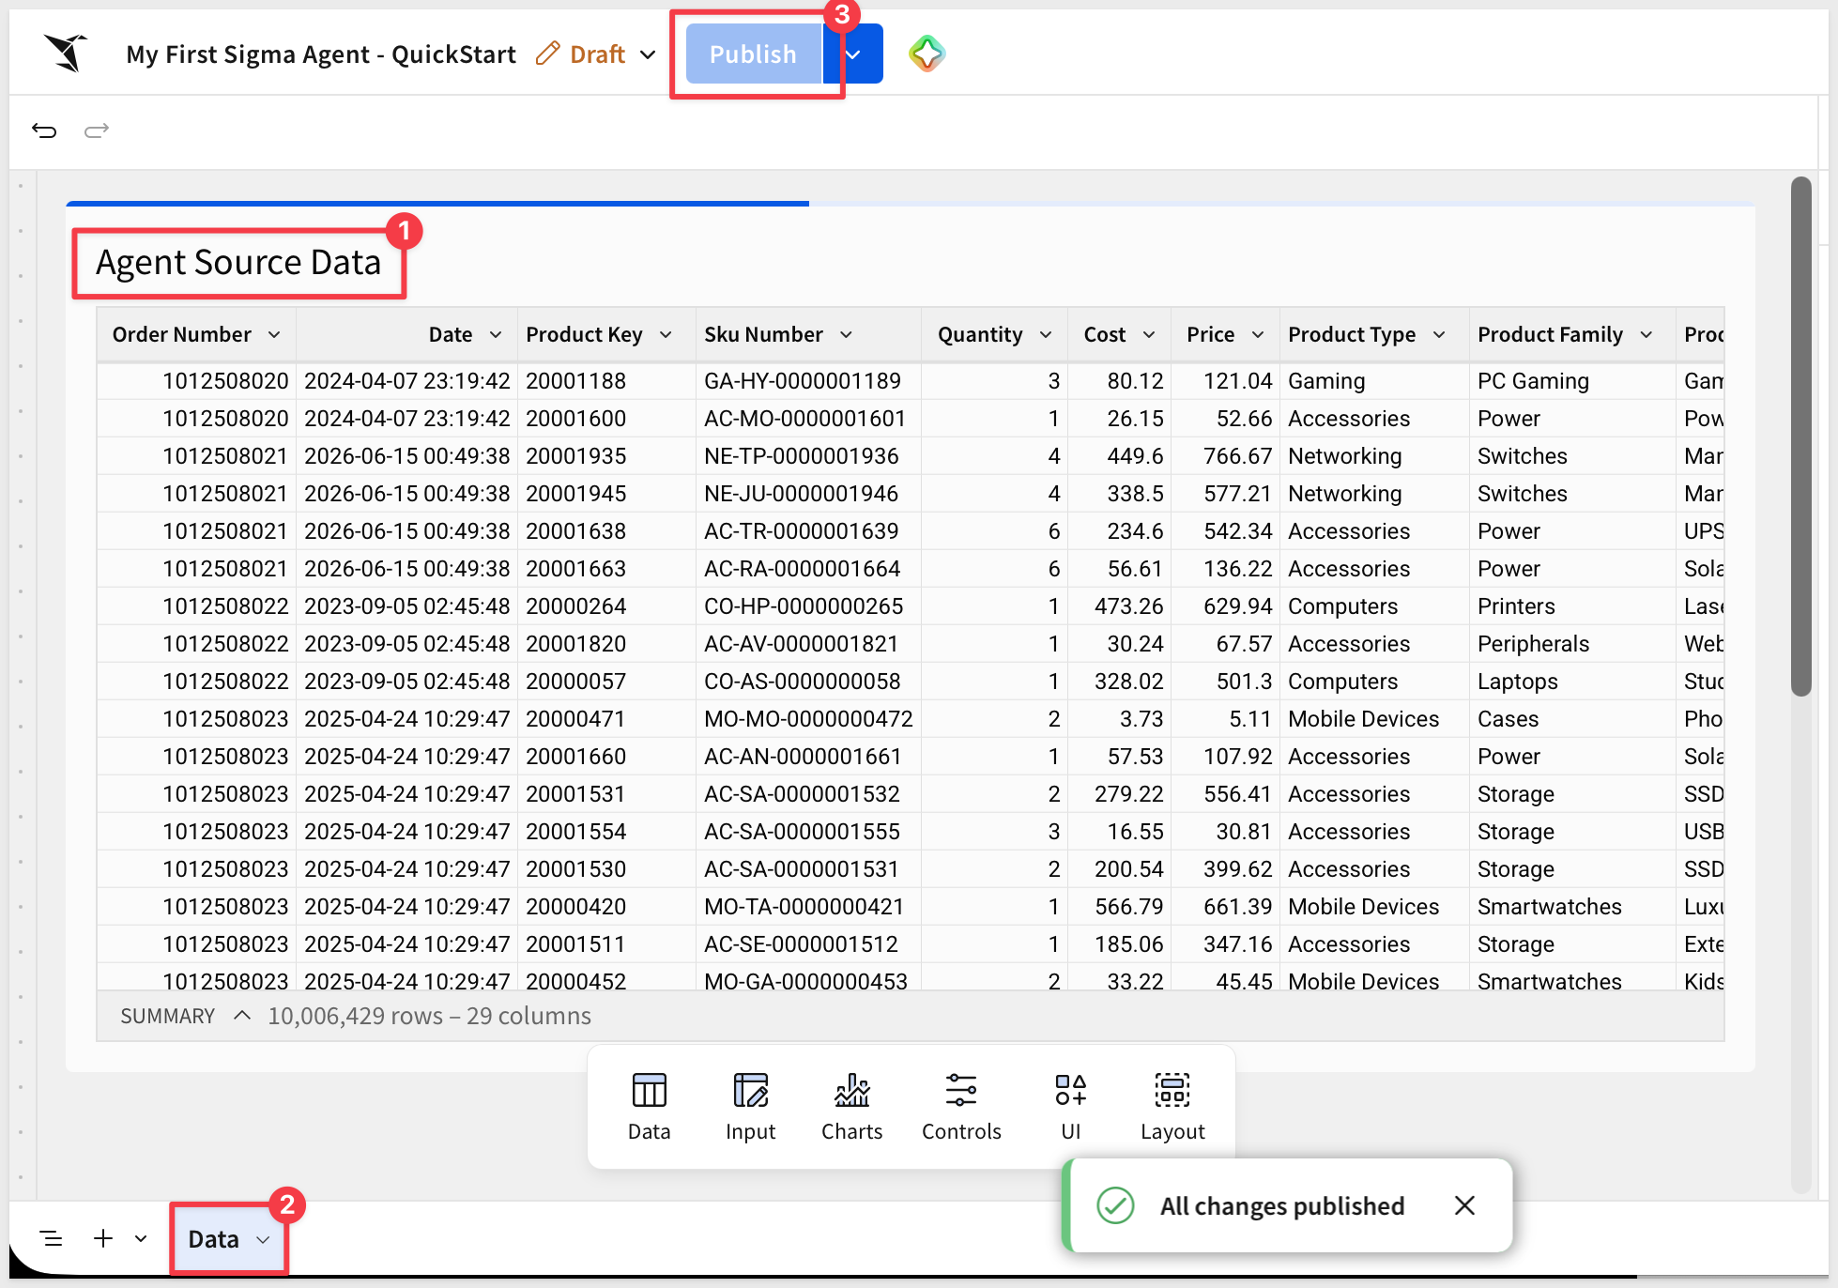Open the Order Number column menu
Screen dimensions: 1838x1288
[274, 335]
